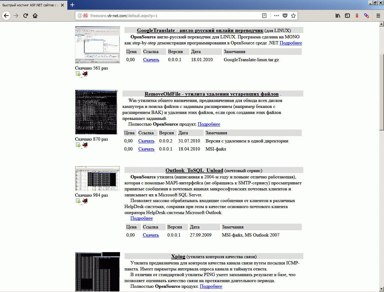Click the add-page icon under 'Скачано 561 раз'
This screenshot has height=292, width=384.
(x=78, y=74)
